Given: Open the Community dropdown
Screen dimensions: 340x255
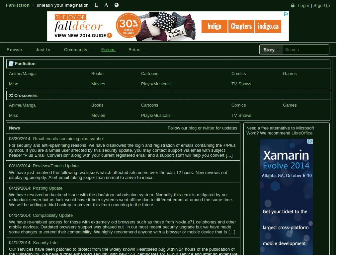Looking at the screenshot, I should point(78,50).
